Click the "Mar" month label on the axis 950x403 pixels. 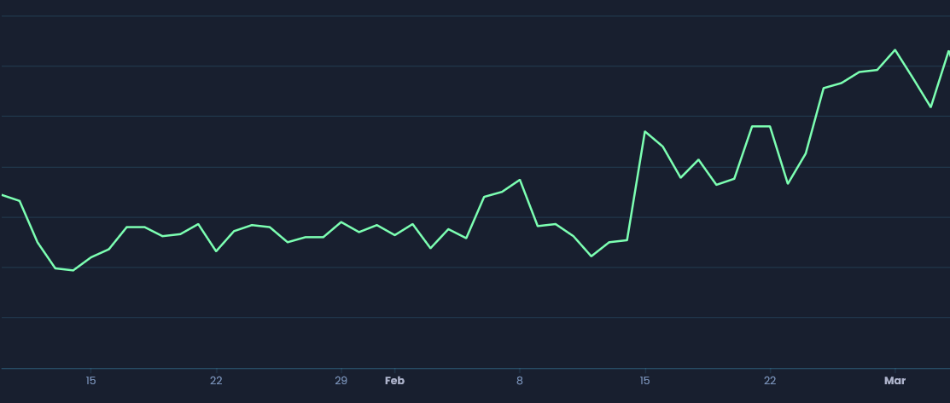[x=895, y=381]
